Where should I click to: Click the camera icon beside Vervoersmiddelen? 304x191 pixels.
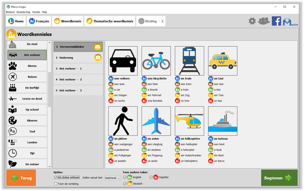[98, 47]
